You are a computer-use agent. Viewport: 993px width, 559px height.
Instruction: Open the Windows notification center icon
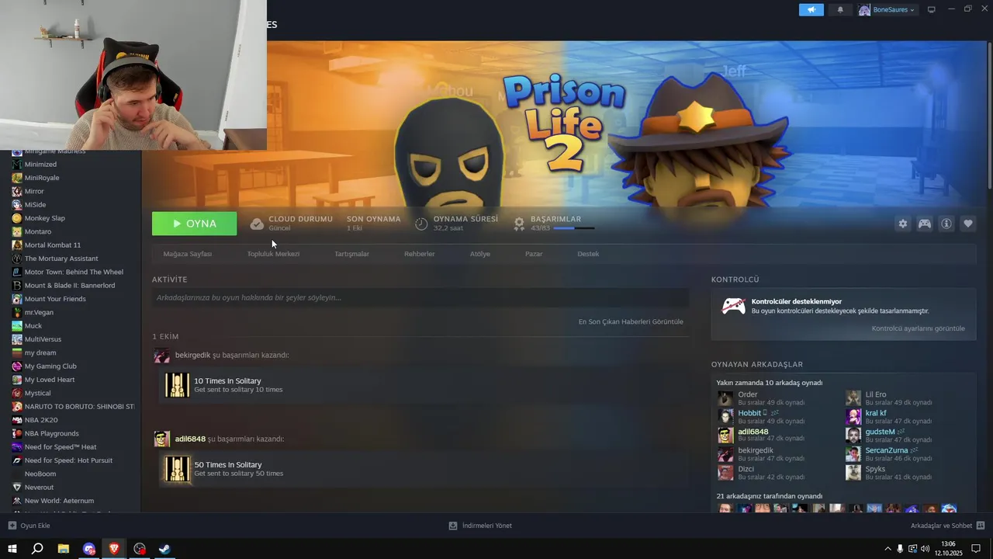point(976,549)
